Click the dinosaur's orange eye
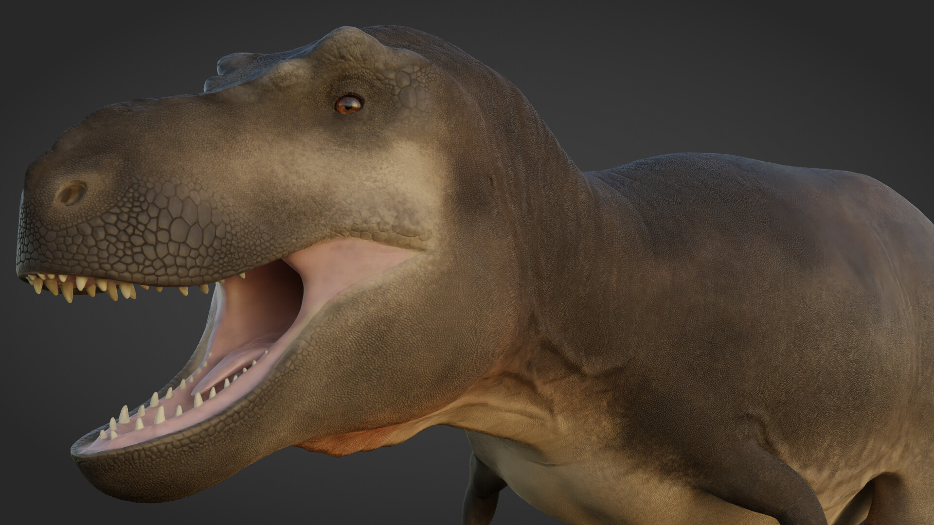This screenshot has width=934, height=525. coord(349,104)
